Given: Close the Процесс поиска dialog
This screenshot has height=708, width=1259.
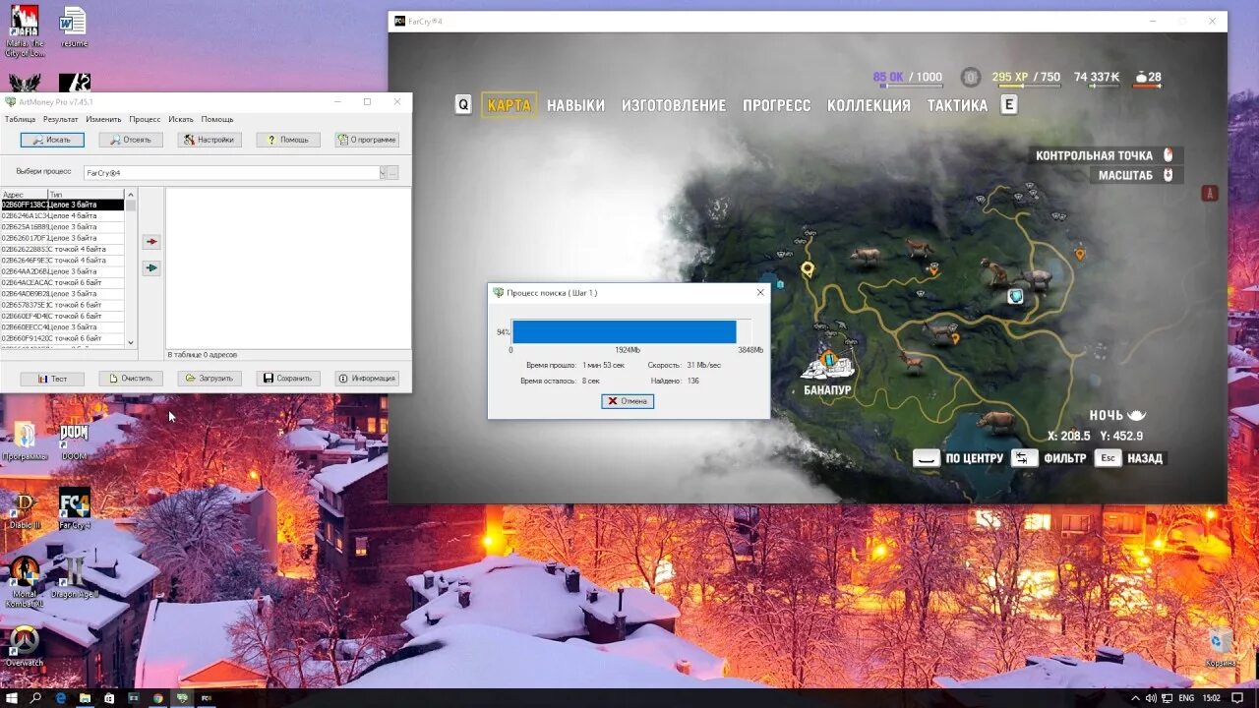Looking at the screenshot, I should [x=759, y=292].
